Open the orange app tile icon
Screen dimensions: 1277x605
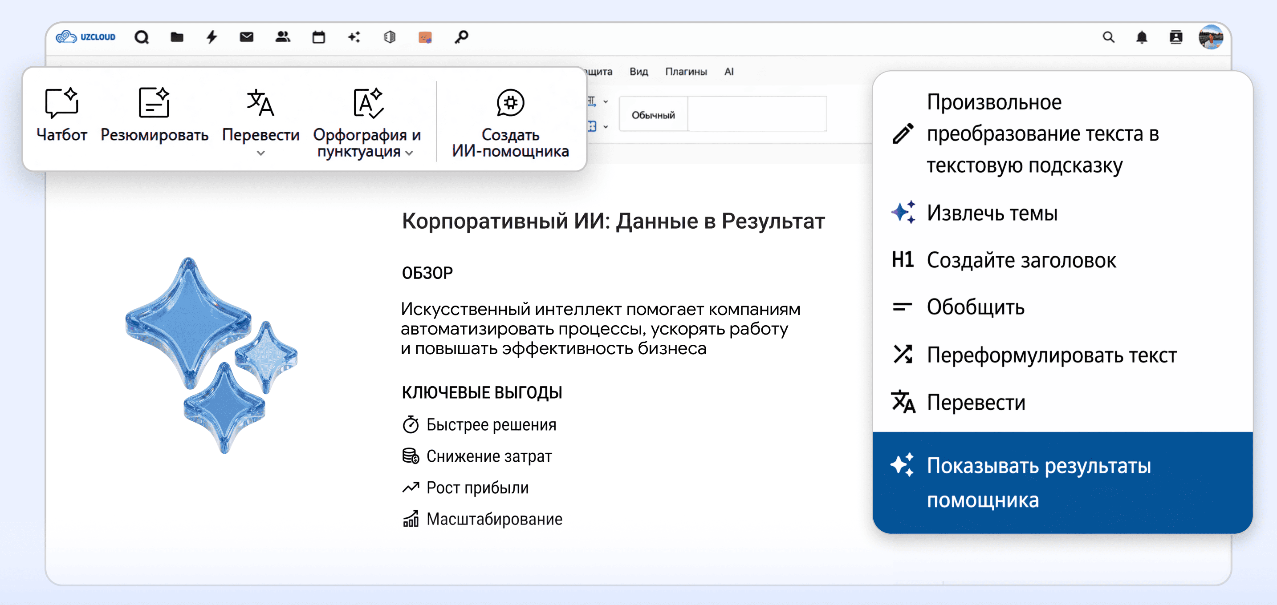[x=425, y=37]
